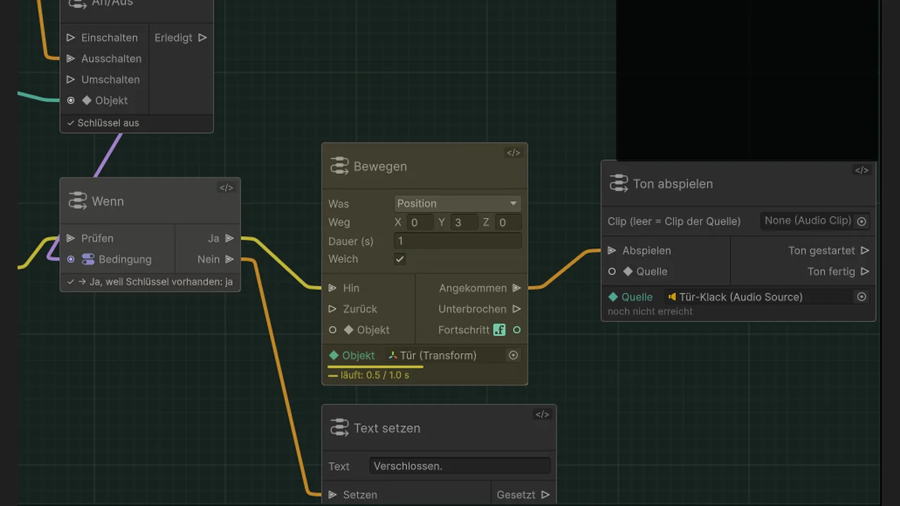
Task: Click the Ton abspielen node header icon
Action: [619, 184]
